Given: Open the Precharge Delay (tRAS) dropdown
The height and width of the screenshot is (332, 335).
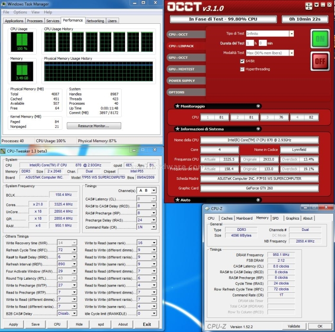Looking at the screenshot, I should click(x=154, y=220).
